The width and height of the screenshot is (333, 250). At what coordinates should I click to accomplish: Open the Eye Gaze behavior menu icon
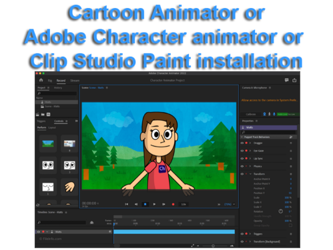point(291,151)
